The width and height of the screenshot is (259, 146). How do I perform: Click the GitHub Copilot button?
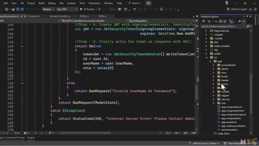[x=237, y=9]
